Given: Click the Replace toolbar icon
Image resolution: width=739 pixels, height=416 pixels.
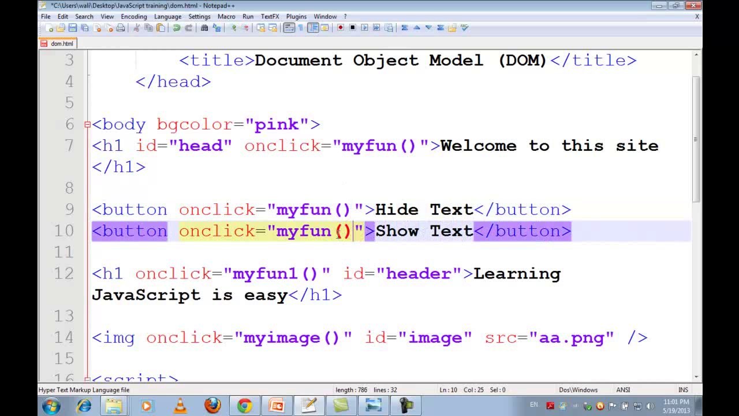Looking at the screenshot, I should coord(217,28).
